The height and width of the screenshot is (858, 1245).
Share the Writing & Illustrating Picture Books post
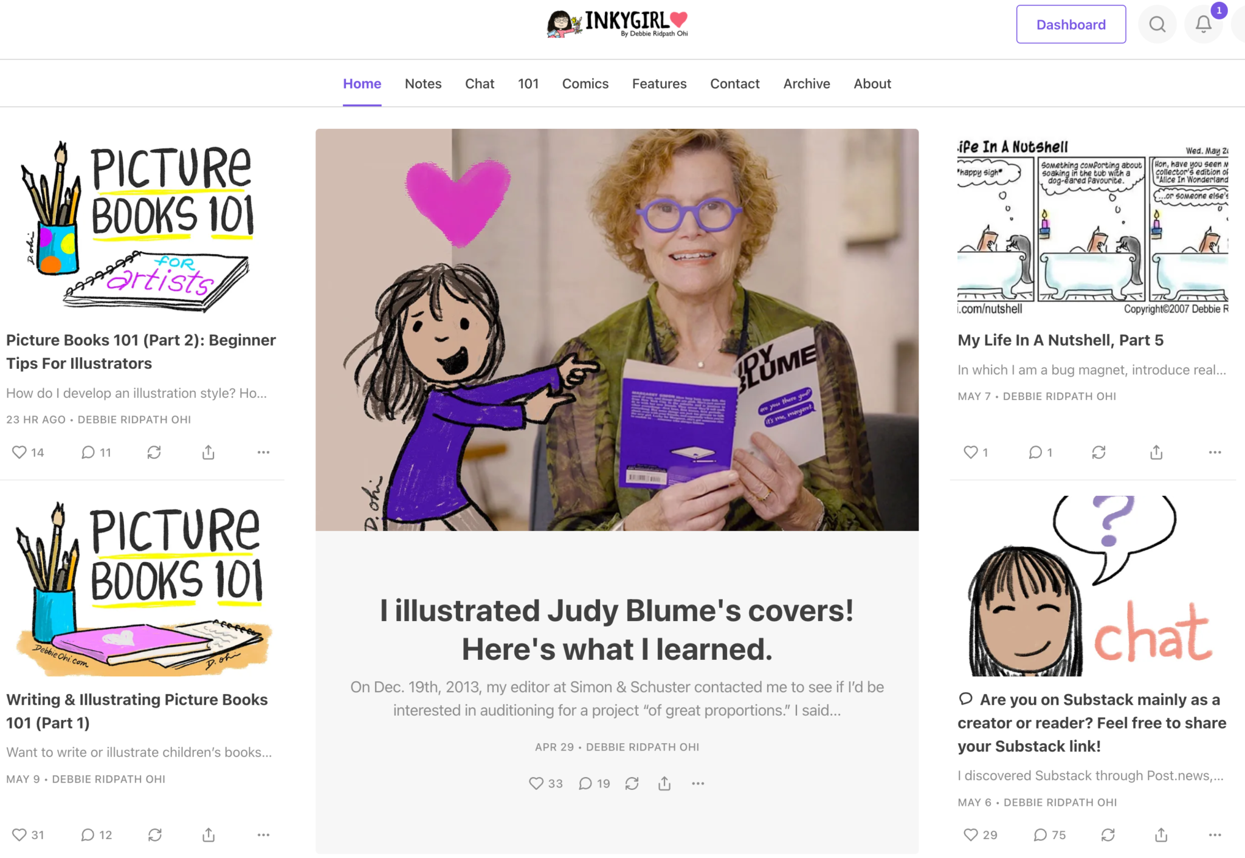pyautogui.click(x=209, y=835)
